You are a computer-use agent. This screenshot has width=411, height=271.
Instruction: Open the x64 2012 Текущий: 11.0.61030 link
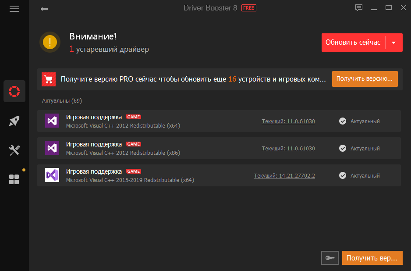[288, 121]
